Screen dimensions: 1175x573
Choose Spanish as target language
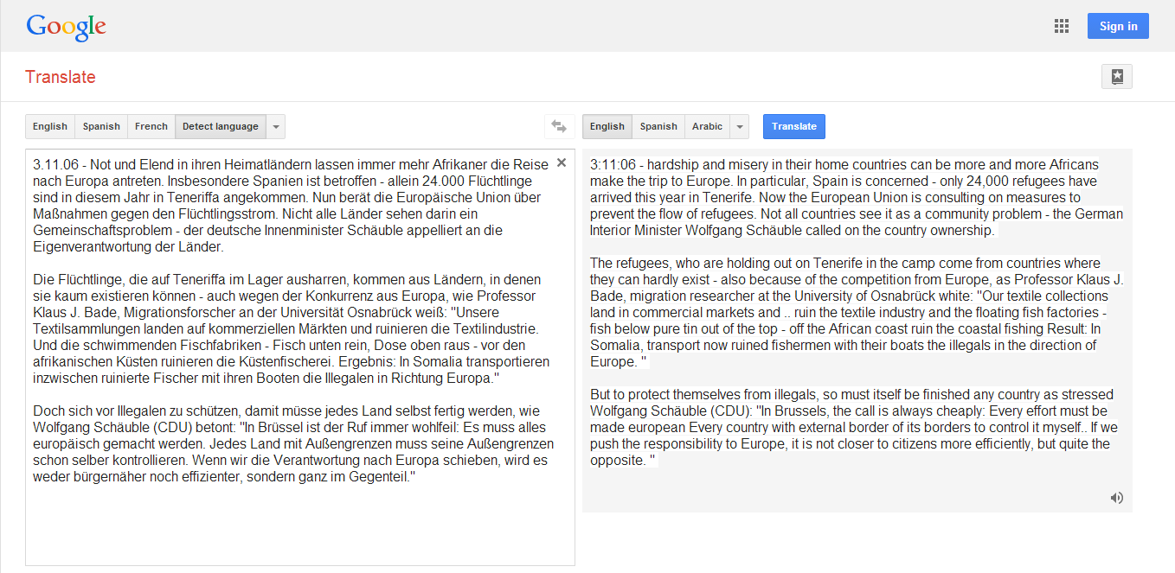coord(658,127)
